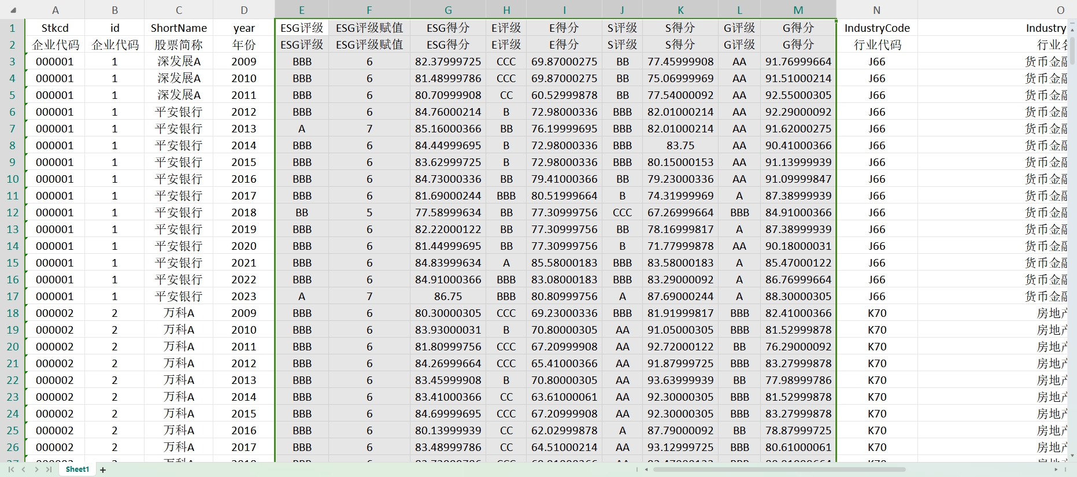1077x477 pixels.
Task: Select the S得分 cell showing 83.75
Action: point(680,145)
